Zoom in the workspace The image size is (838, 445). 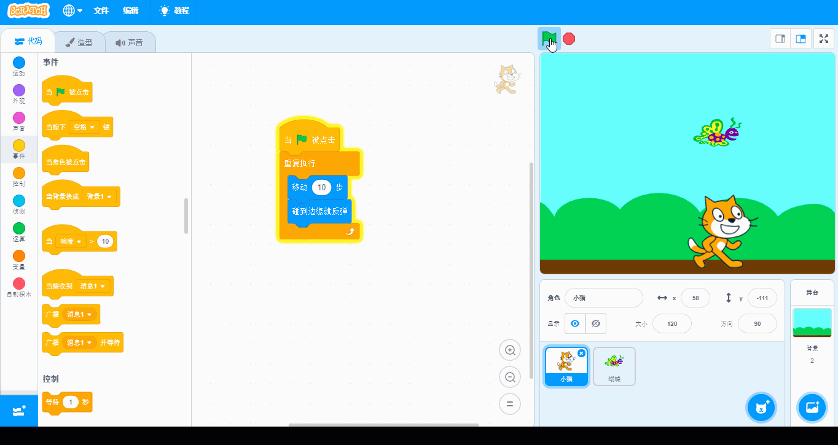pos(510,350)
